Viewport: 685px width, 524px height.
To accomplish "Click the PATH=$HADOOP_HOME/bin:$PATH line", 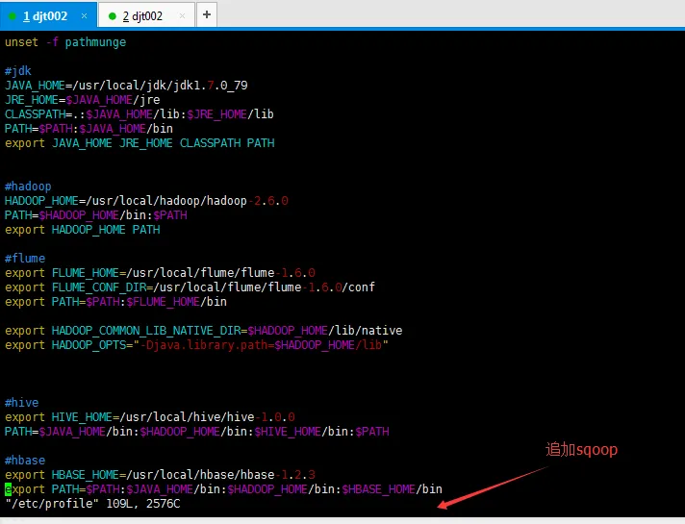I will coord(96,214).
